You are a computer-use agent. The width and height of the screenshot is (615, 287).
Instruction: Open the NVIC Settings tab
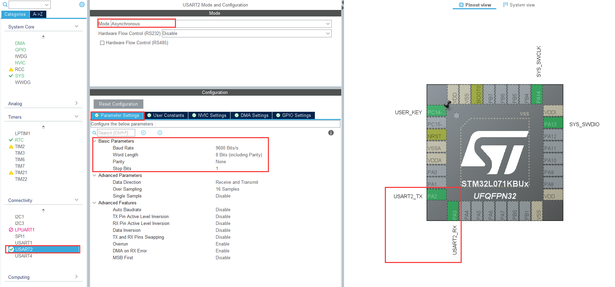[209, 115]
